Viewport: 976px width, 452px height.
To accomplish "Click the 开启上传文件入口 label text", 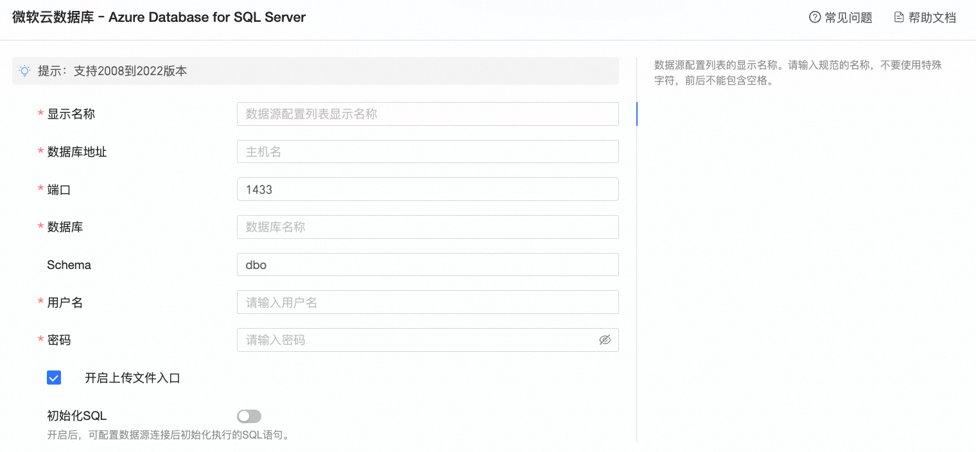I will [132, 378].
